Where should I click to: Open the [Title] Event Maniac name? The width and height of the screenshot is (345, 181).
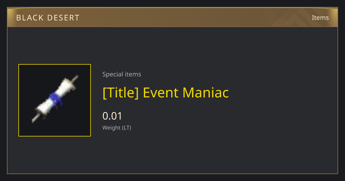(x=166, y=93)
